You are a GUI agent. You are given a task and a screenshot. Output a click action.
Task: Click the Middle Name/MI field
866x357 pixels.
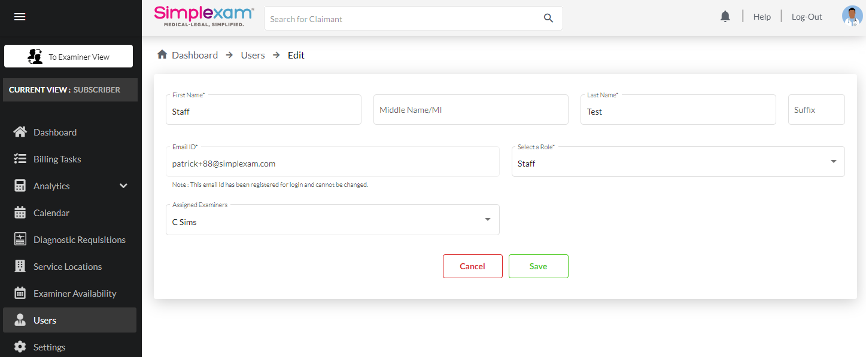[x=470, y=109]
